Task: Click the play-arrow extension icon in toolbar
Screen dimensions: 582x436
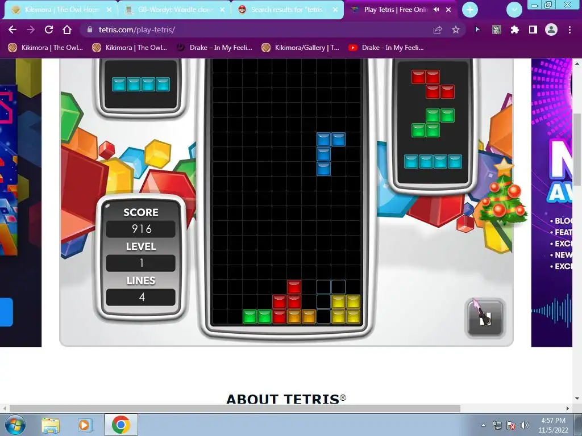Action: click(x=477, y=30)
